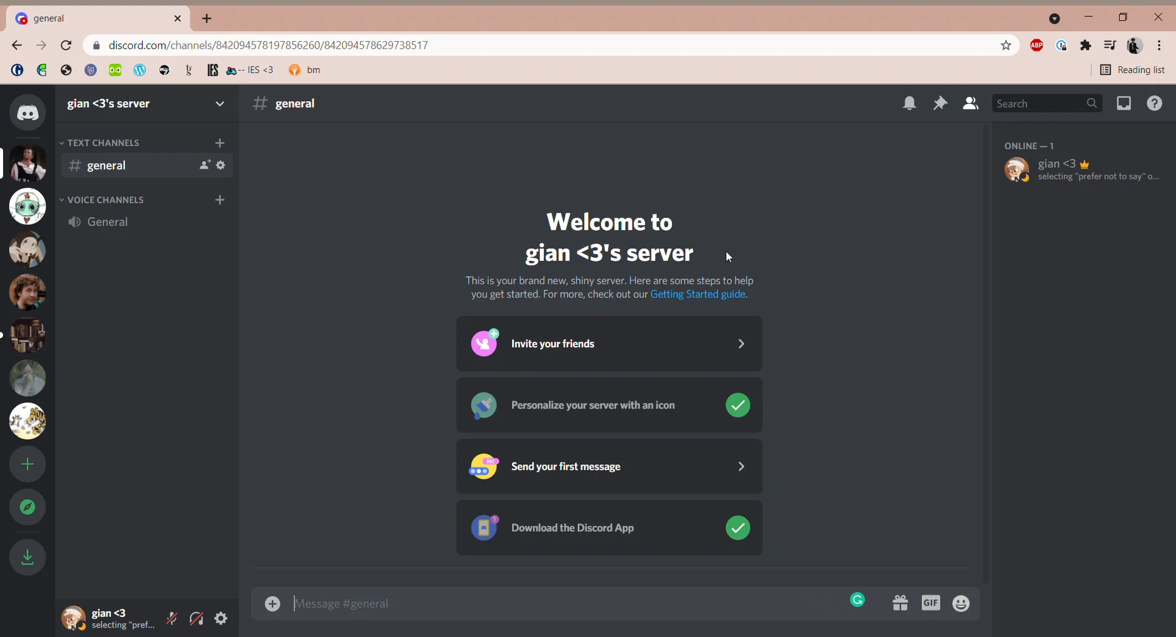Viewport: 1176px width, 637px height.
Task: Open GIF picker button
Action: (931, 604)
